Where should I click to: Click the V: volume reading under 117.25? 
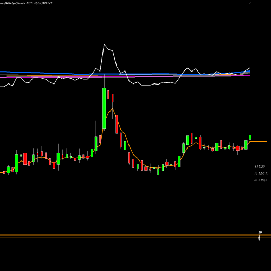click(x=261, y=173)
